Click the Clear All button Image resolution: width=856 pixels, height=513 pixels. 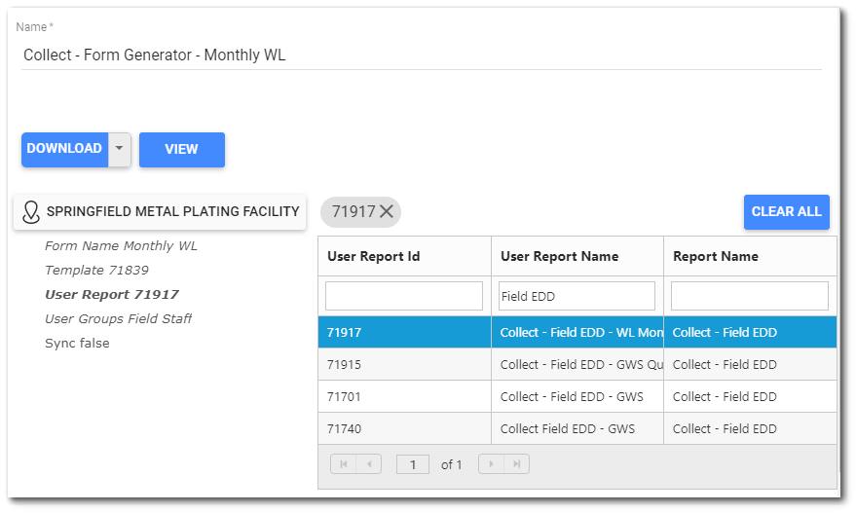[787, 212]
